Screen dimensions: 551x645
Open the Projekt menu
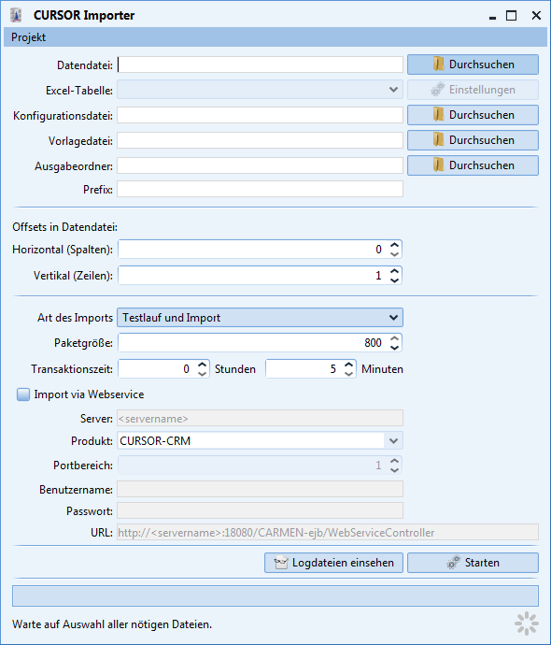pyautogui.click(x=28, y=37)
